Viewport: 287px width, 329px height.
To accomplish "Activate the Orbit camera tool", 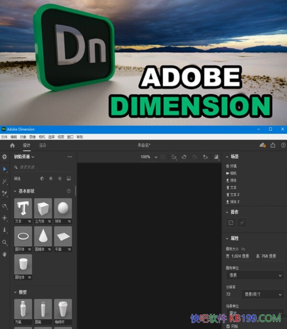I will [x=5, y=206].
